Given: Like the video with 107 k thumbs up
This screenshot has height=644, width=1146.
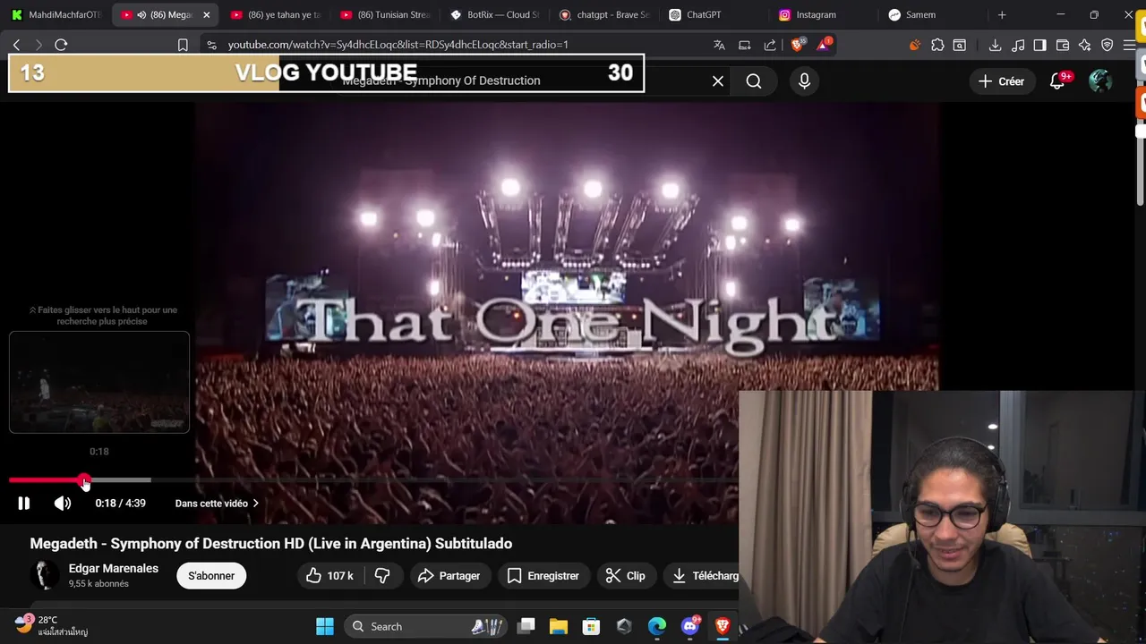Looking at the screenshot, I should [x=329, y=576].
